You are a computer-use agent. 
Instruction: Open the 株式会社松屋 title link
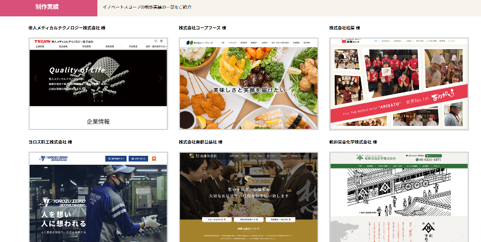(344, 28)
